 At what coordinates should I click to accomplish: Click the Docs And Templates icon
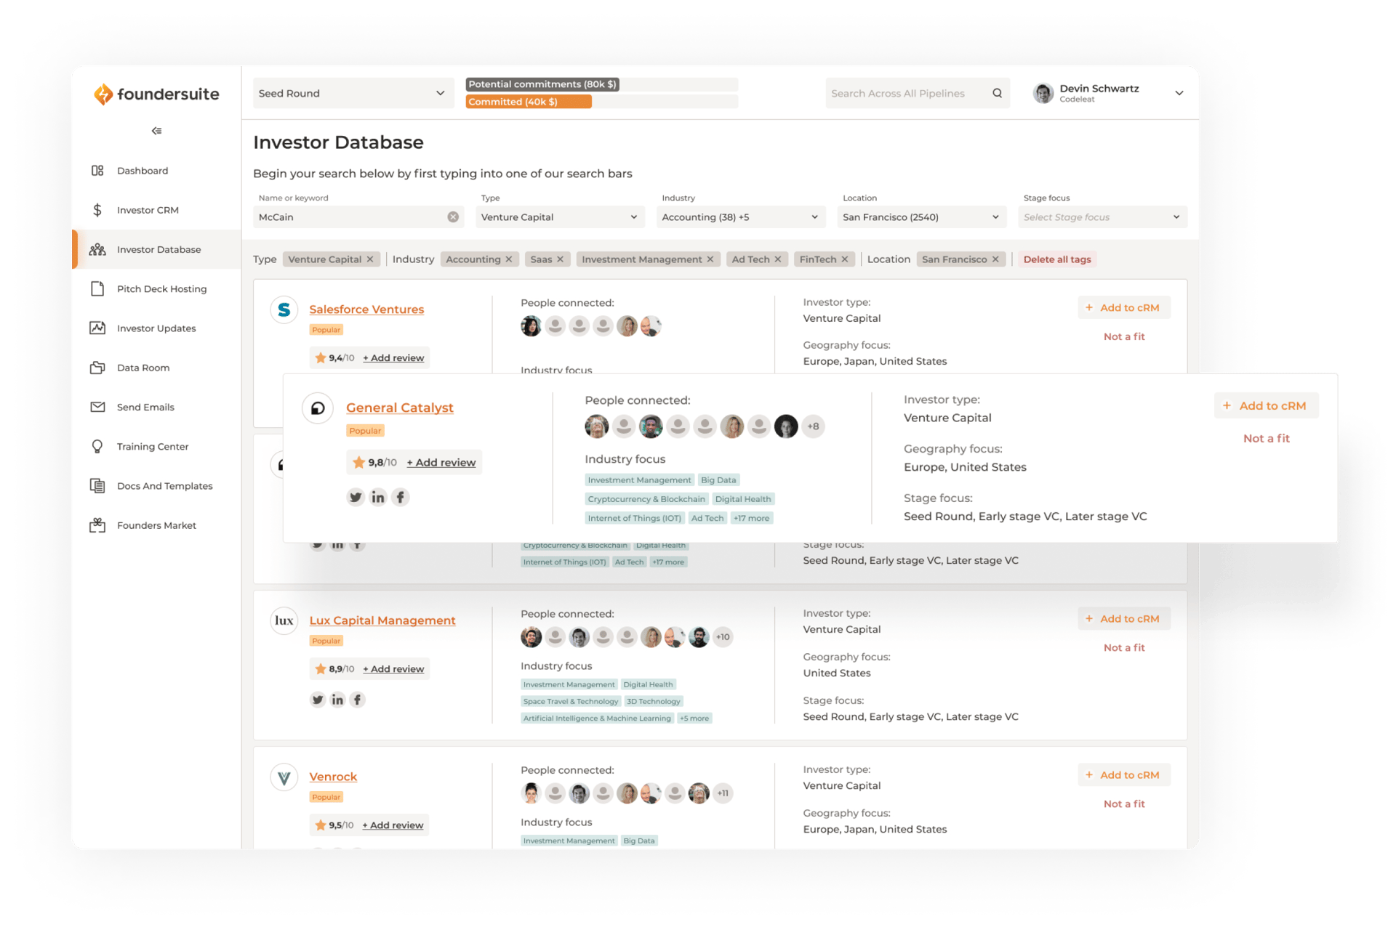97,485
